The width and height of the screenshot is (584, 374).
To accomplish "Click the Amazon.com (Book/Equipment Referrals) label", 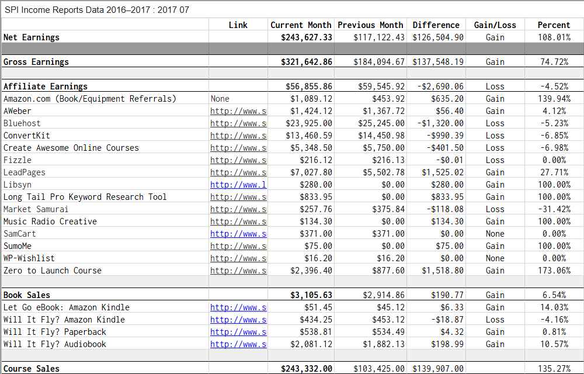I will [90, 99].
